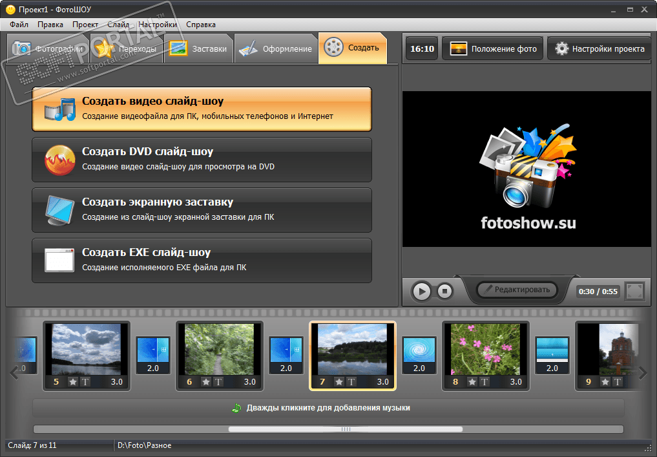Click the gear icon in Настройки проекта
Viewport: 657px width, 457px height.
tap(561, 48)
